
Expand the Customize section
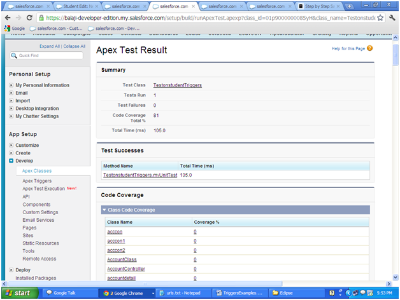tap(11, 145)
